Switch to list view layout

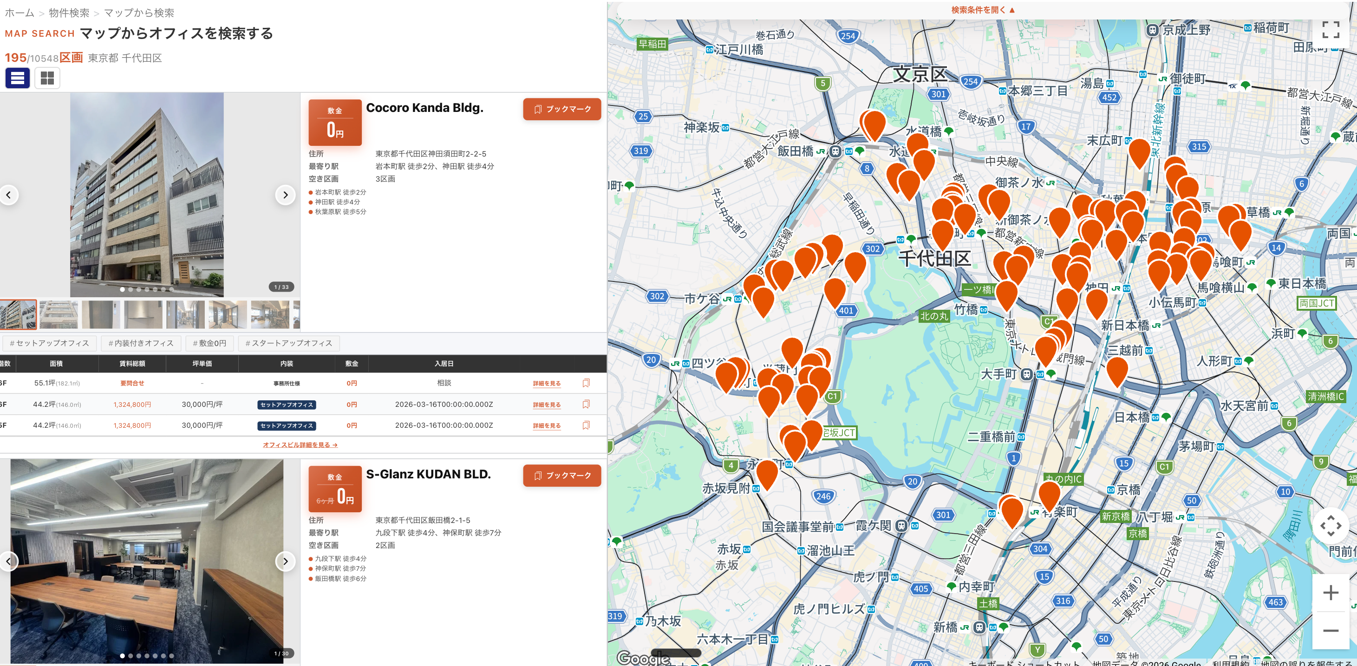coord(17,78)
